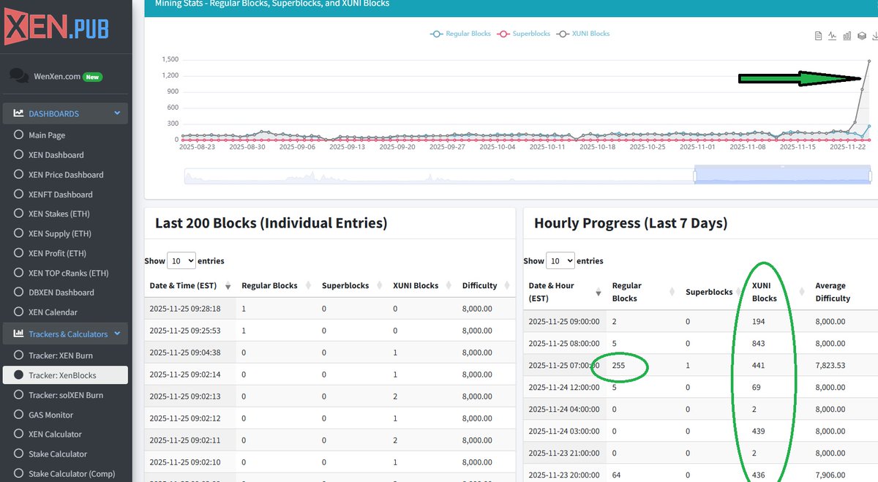The width and height of the screenshot is (878, 482).
Task: Click the chart download/export icon
Action: coord(875,35)
